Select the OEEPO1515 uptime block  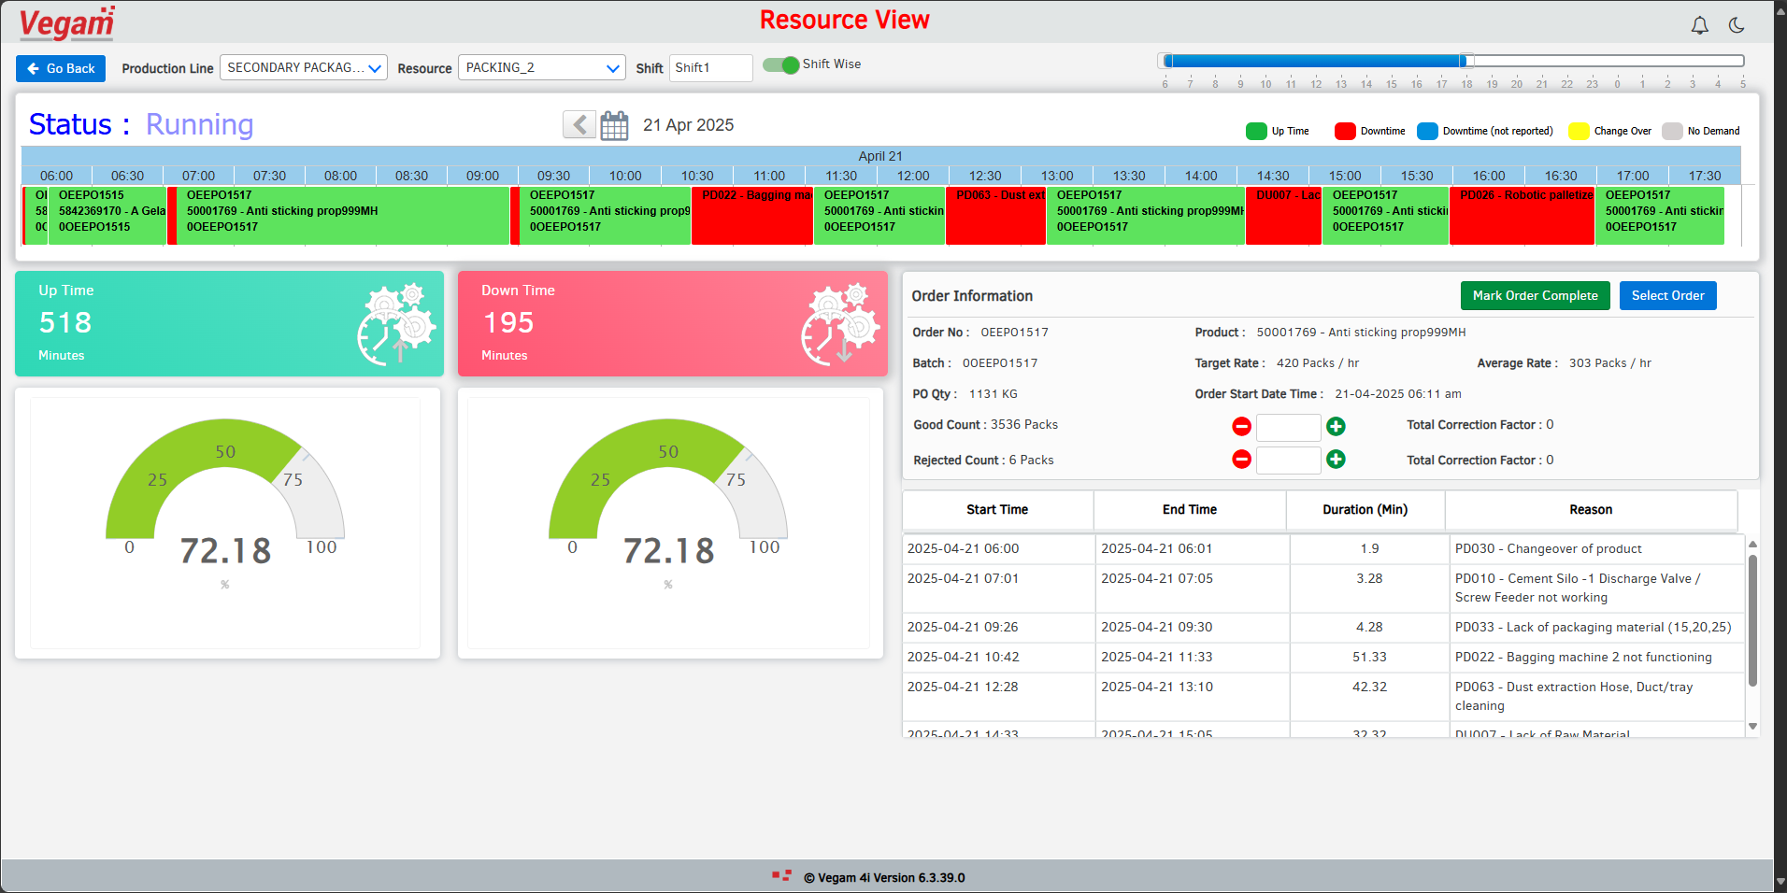pos(107,216)
